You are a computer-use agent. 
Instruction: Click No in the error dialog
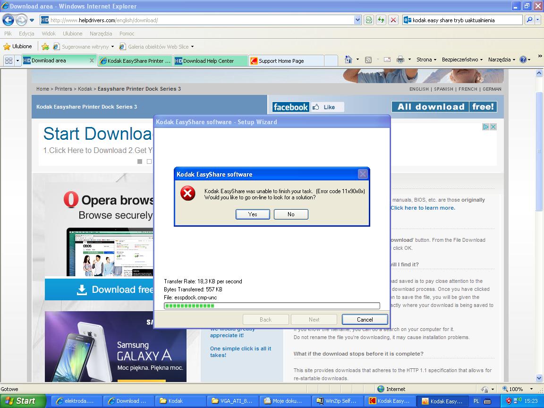point(291,214)
